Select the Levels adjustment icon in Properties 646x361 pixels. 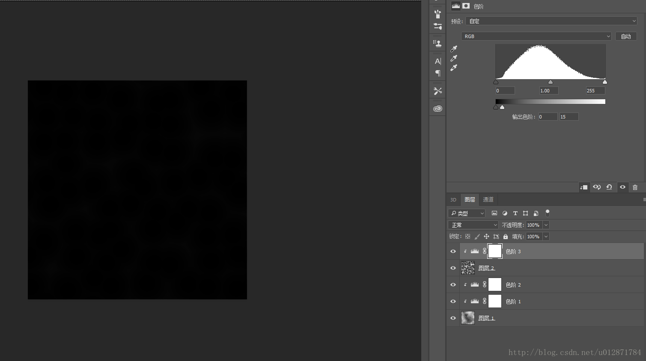coord(456,6)
